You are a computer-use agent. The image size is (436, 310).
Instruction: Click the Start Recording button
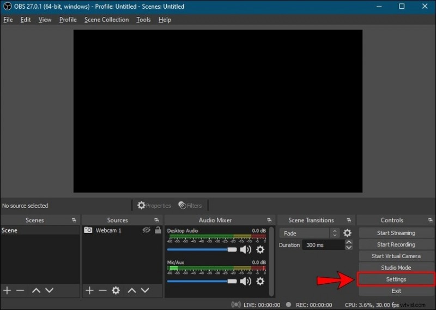click(x=396, y=245)
